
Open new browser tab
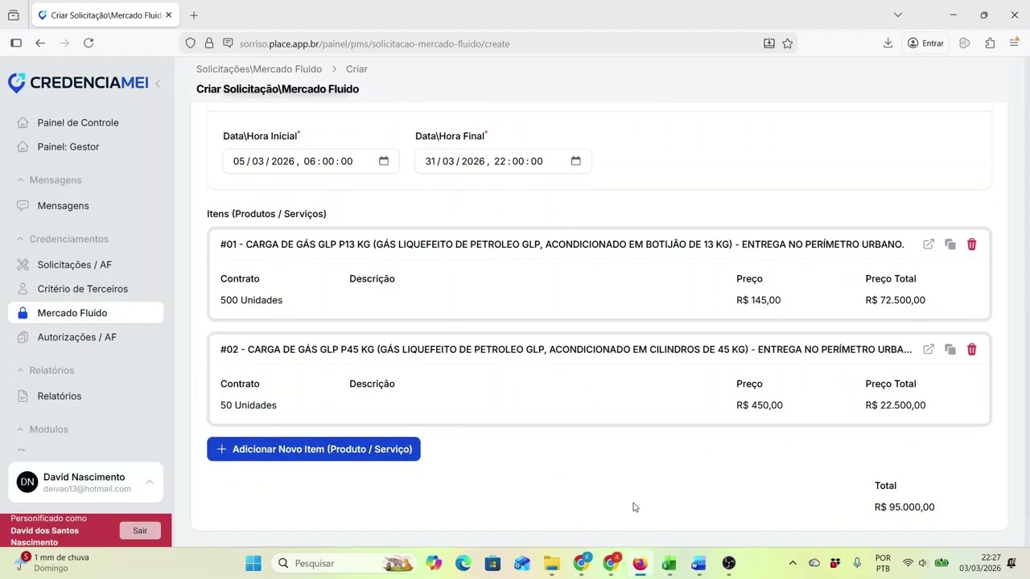194,15
